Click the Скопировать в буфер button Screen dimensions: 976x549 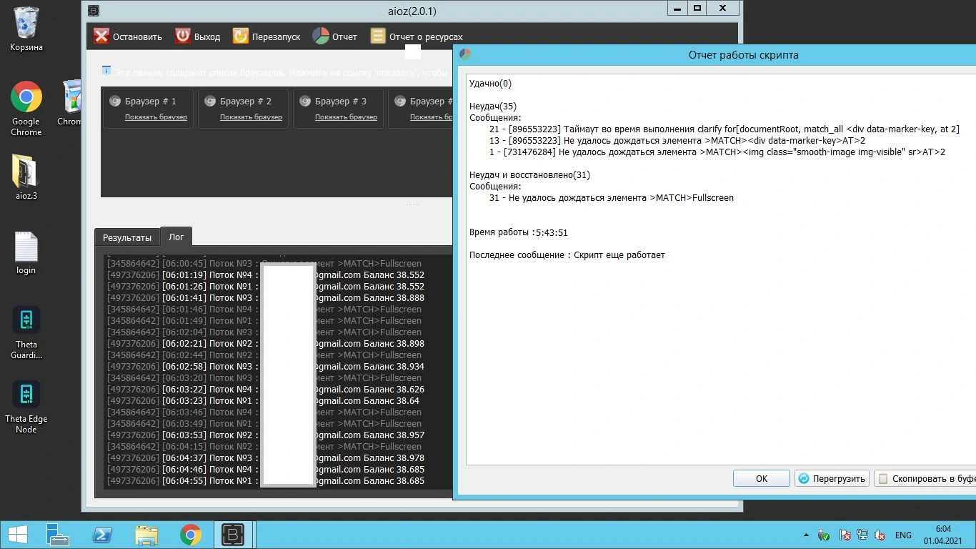925,478
